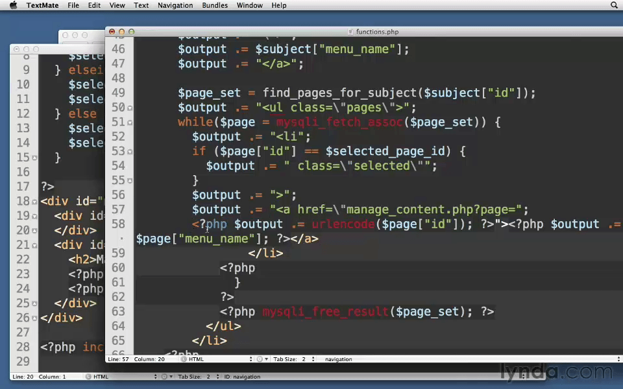Click line 61 in the code editor
The image size is (623, 389).
coord(378,283)
